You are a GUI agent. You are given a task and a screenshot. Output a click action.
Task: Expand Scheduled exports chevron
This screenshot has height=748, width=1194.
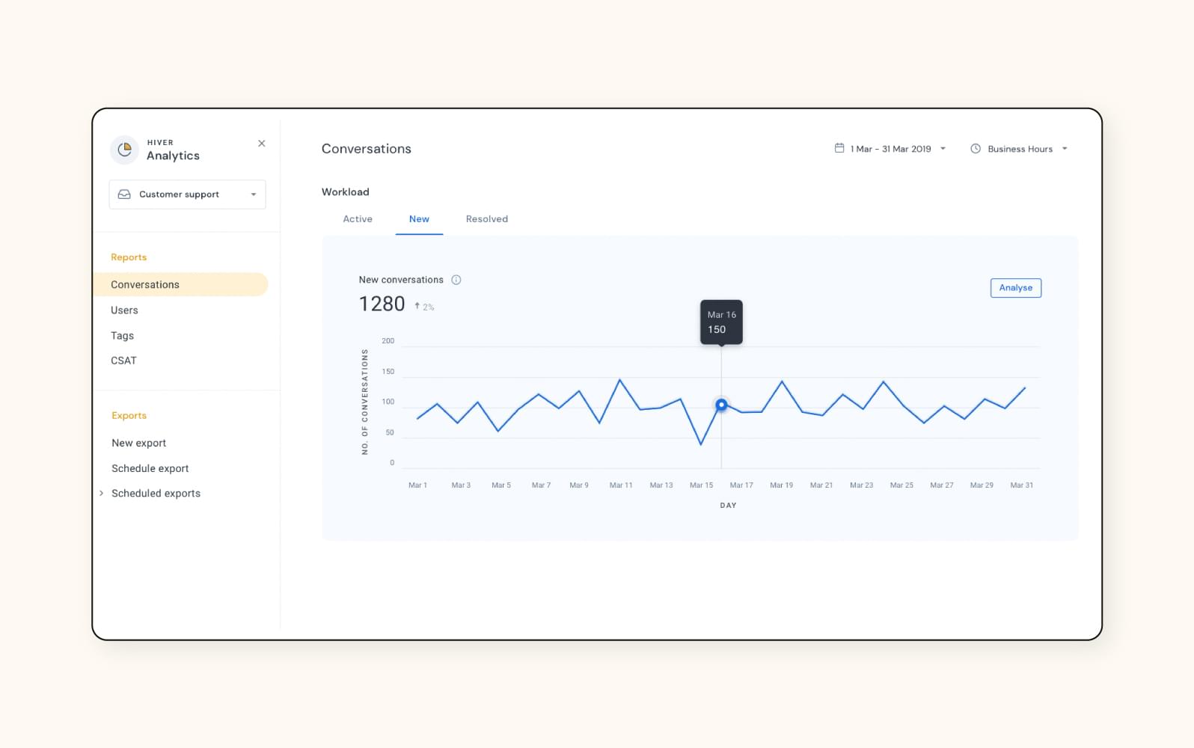pos(102,493)
